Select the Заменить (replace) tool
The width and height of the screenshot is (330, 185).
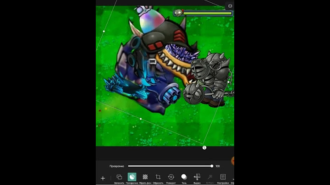click(x=119, y=179)
